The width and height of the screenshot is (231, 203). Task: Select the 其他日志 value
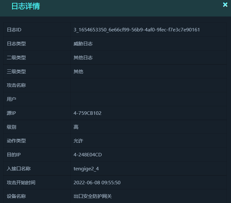[83, 58]
